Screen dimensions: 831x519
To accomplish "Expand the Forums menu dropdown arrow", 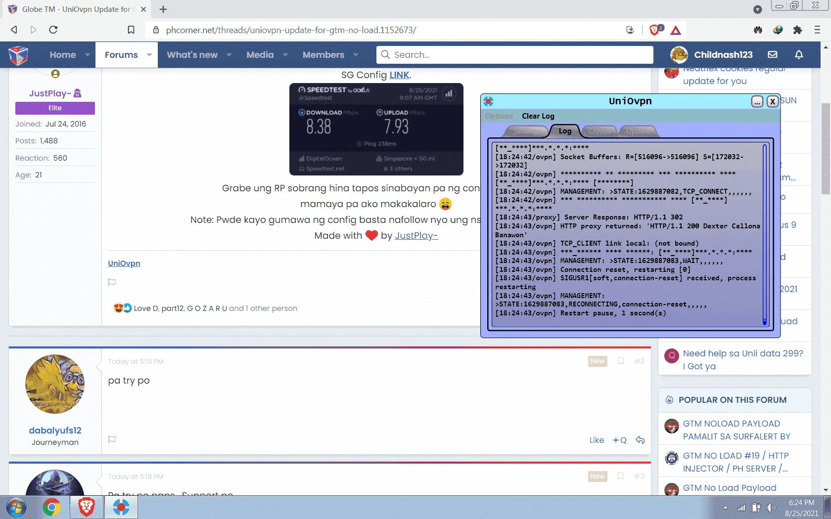I will click(x=149, y=55).
